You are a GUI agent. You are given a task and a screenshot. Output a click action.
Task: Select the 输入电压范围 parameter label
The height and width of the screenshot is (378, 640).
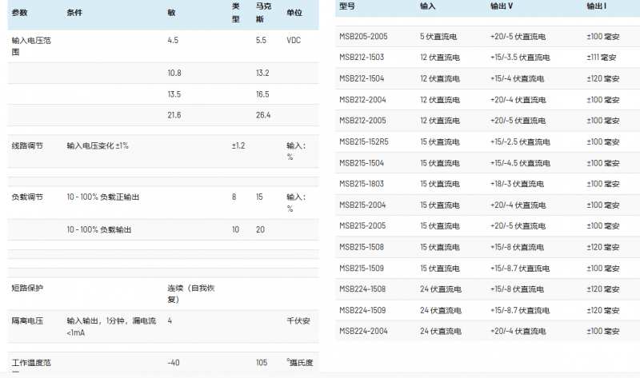click(x=31, y=46)
